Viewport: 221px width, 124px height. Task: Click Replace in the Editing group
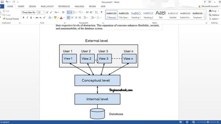click(x=214, y=15)
